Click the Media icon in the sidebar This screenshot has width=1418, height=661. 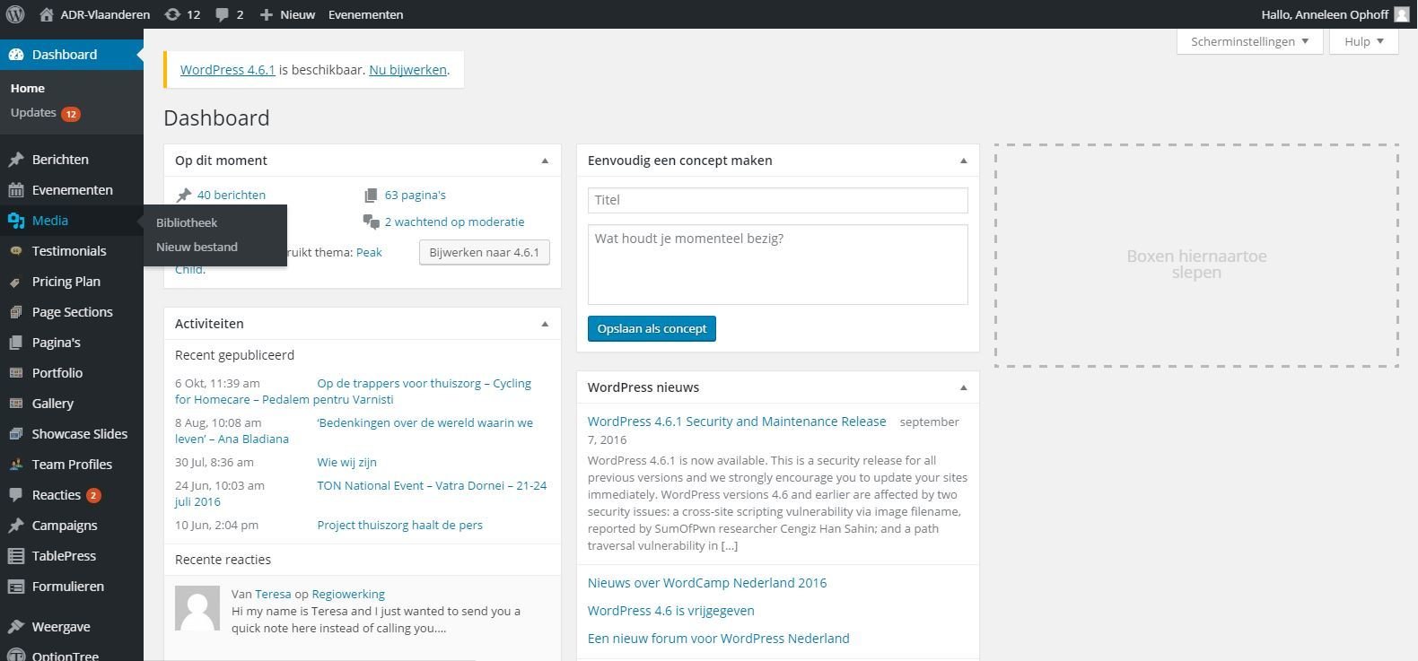point(16,221)
